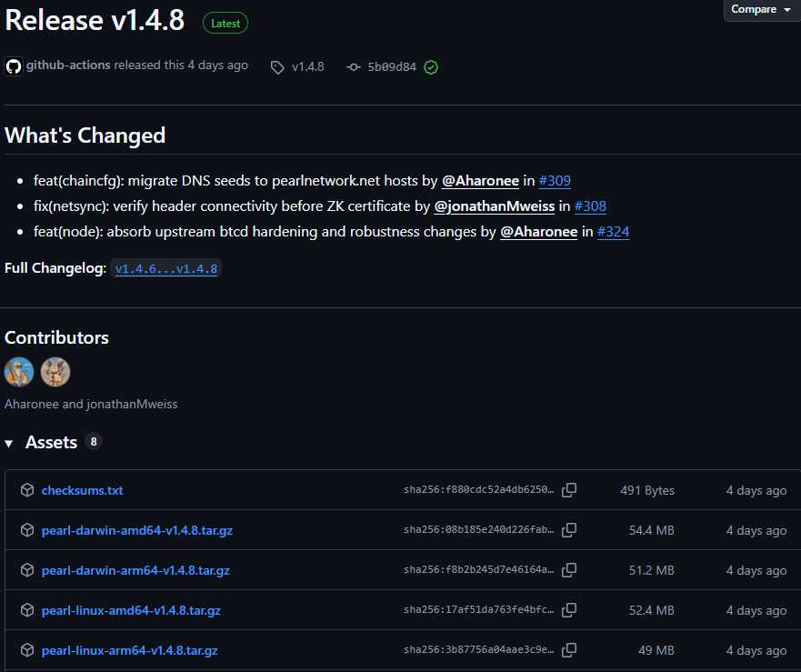Click the package icon beside checksums.txt
The width and height of the screenshot is (801, 672).
pos(27,490)
